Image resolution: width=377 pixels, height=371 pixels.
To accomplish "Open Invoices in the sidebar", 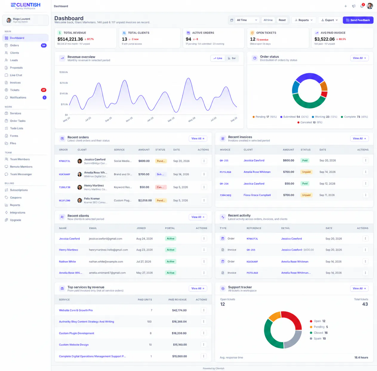I will (25, 83).
